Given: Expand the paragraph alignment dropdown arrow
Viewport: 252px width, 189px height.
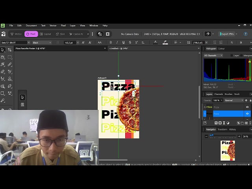Looking at the screenshot, I should click(x=180, y=43).
